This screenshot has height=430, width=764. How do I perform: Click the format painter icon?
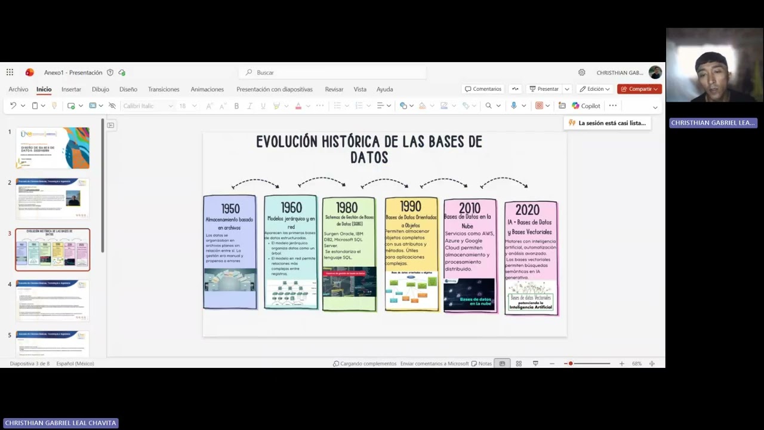coord(54,106)
